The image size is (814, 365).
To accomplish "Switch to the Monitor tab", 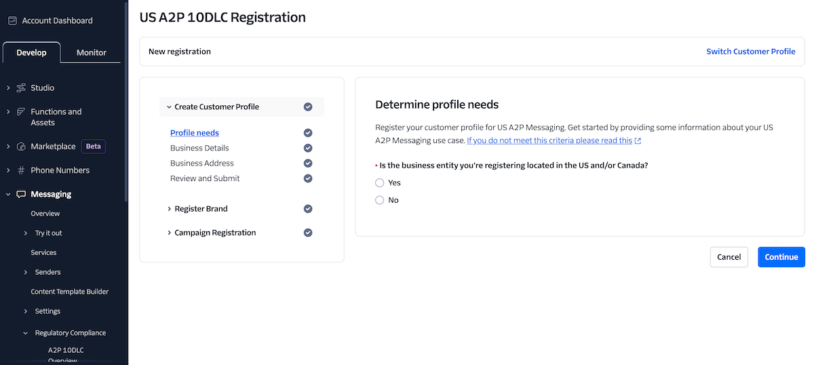I will point(91,53).
